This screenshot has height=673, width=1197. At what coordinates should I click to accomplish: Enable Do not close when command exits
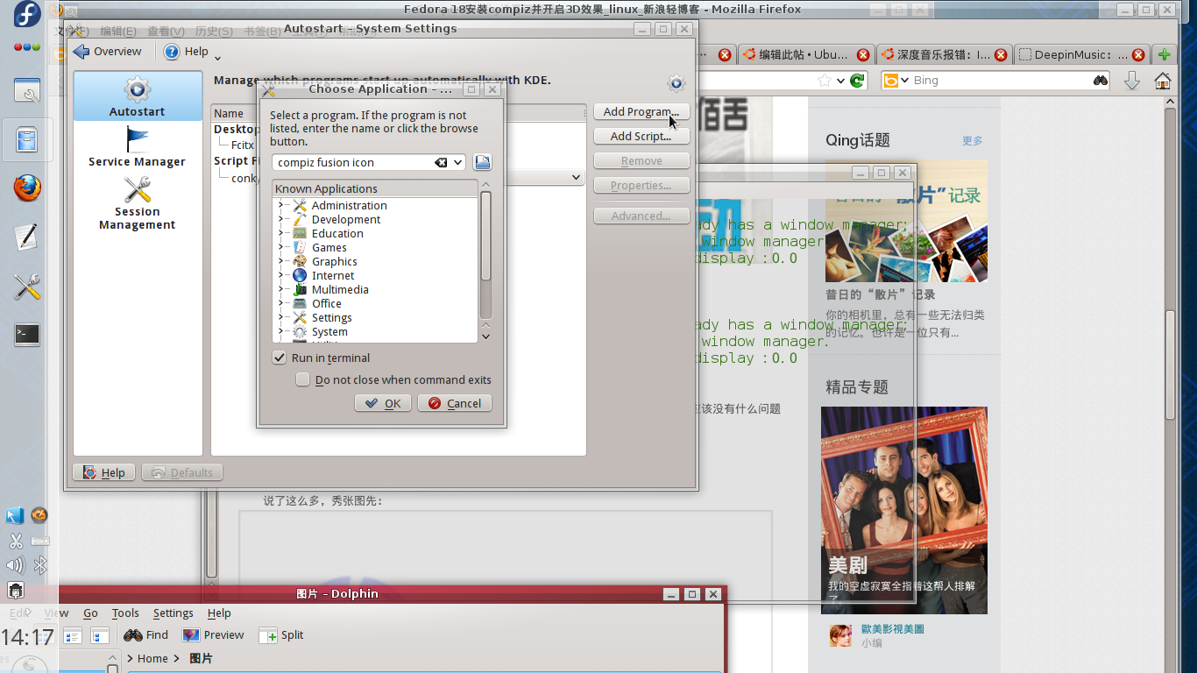(x=302, y=379)
